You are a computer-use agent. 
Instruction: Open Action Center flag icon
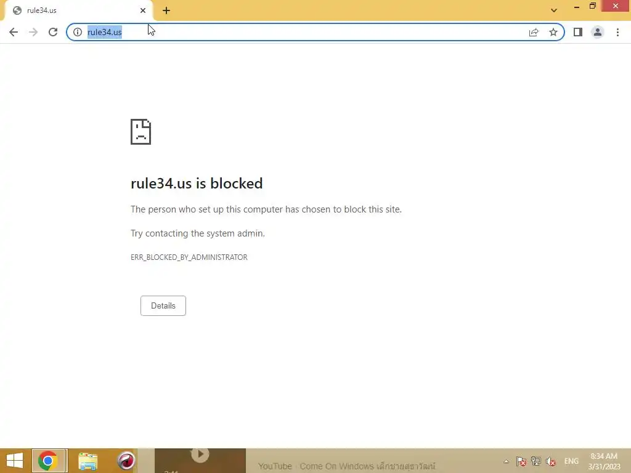[x=521, y=461]
